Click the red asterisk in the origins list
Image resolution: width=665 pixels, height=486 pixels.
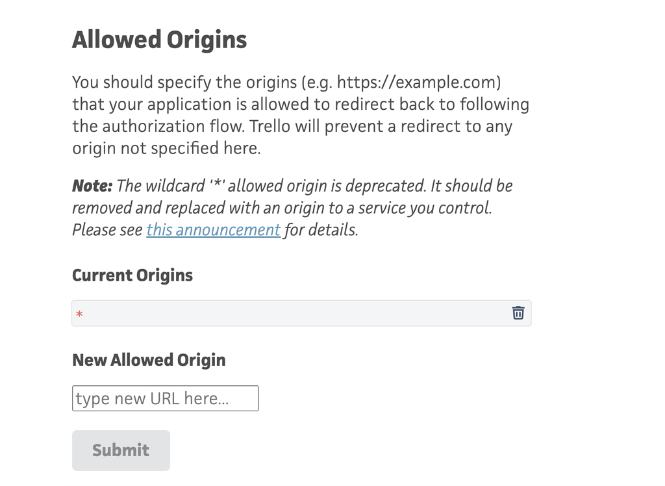tap(79, 313)
